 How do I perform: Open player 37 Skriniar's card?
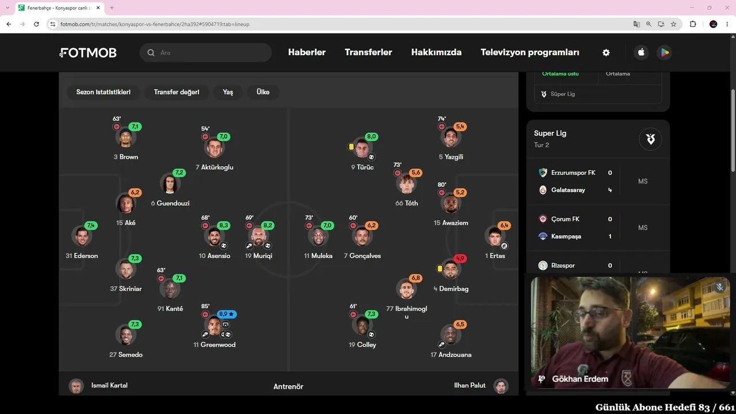pos(126,274)
